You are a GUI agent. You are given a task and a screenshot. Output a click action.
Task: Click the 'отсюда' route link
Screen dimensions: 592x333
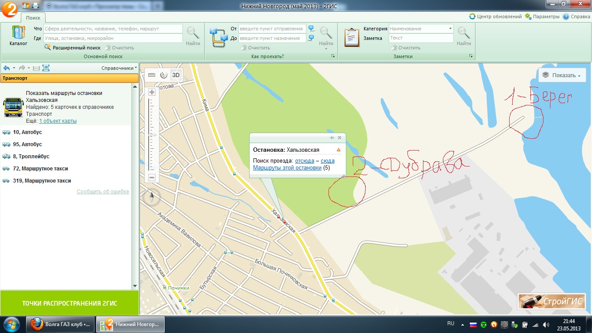pos(305,161)
